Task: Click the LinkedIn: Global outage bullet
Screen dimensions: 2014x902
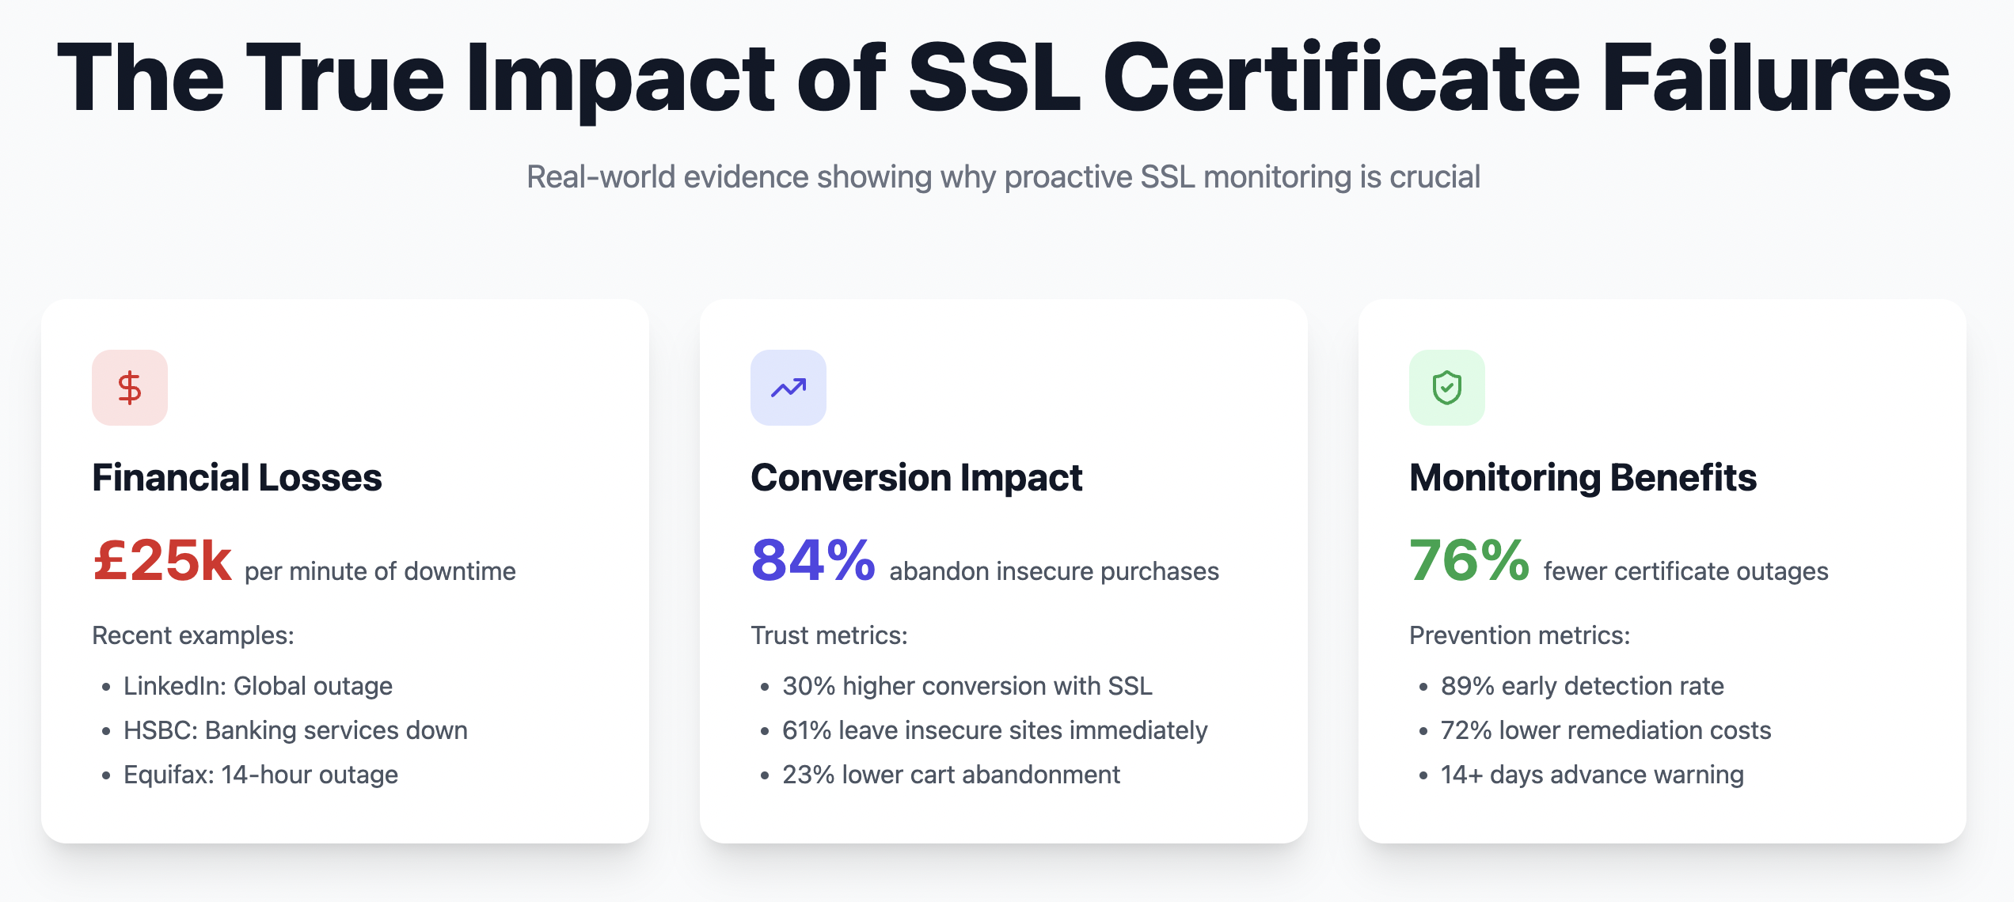Action: [x=257, y=686]
